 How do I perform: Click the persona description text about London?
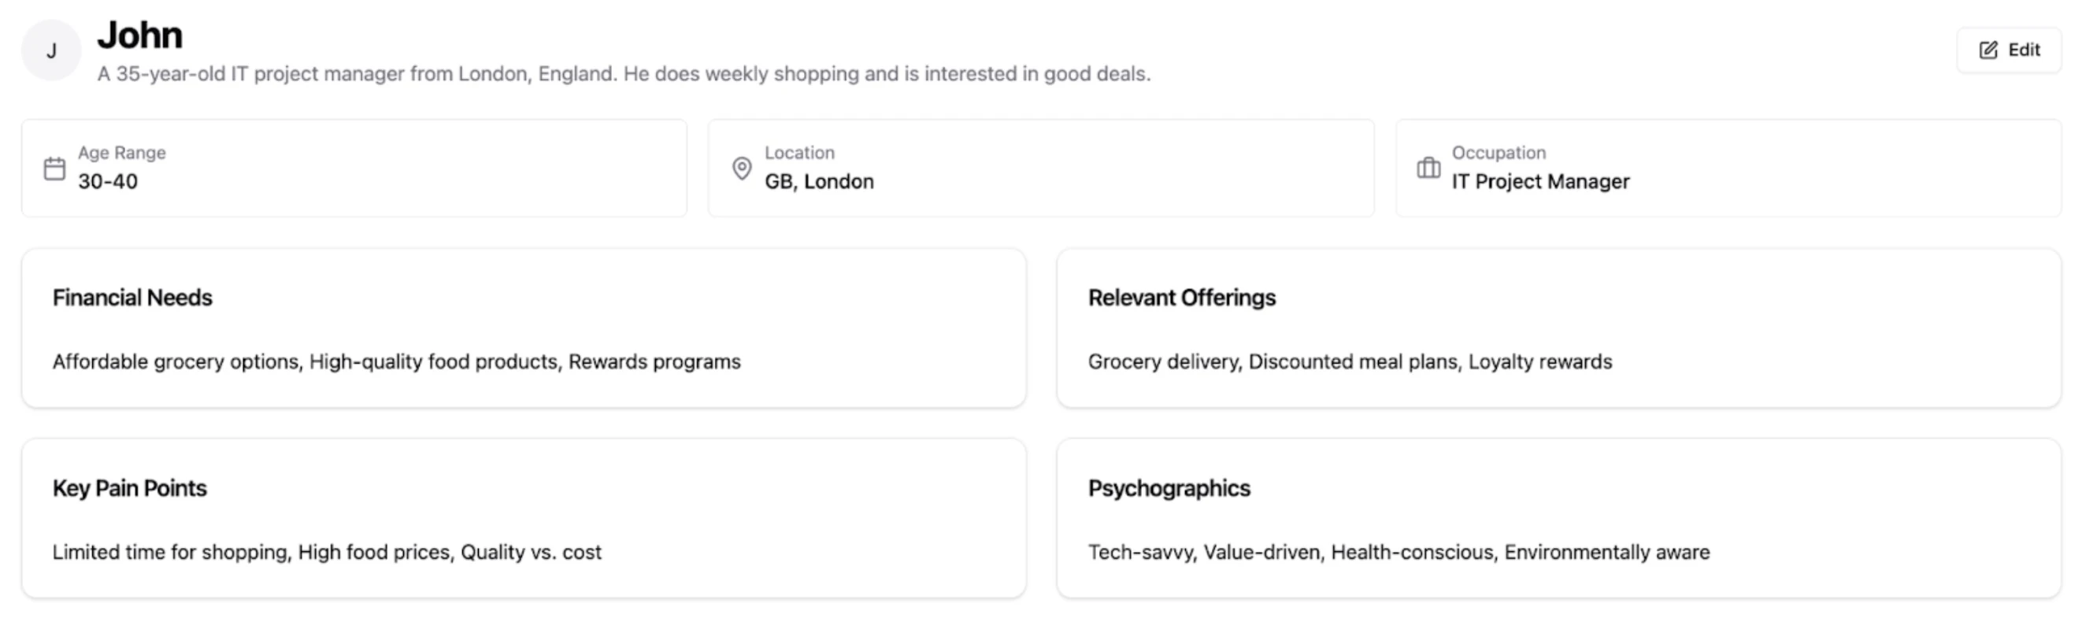(623, 74)
